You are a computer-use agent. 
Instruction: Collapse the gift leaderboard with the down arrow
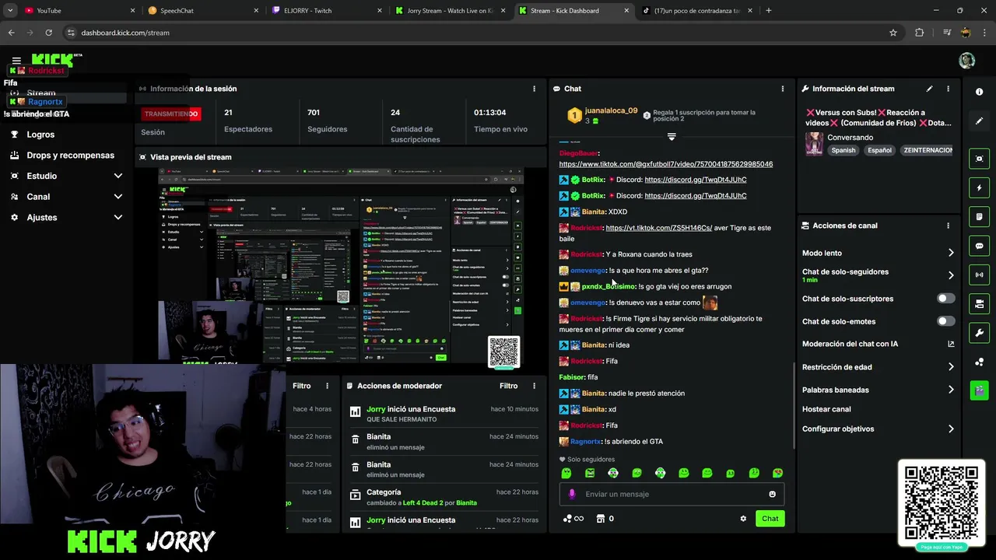tap(672, 137)
